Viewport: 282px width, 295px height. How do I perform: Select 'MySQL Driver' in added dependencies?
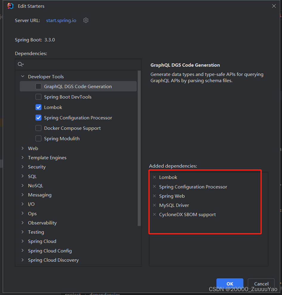pyautogui.click(x=174, y=205)
